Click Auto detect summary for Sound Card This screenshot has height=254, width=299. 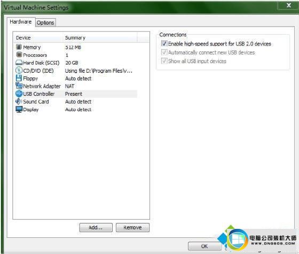point(78,102)
